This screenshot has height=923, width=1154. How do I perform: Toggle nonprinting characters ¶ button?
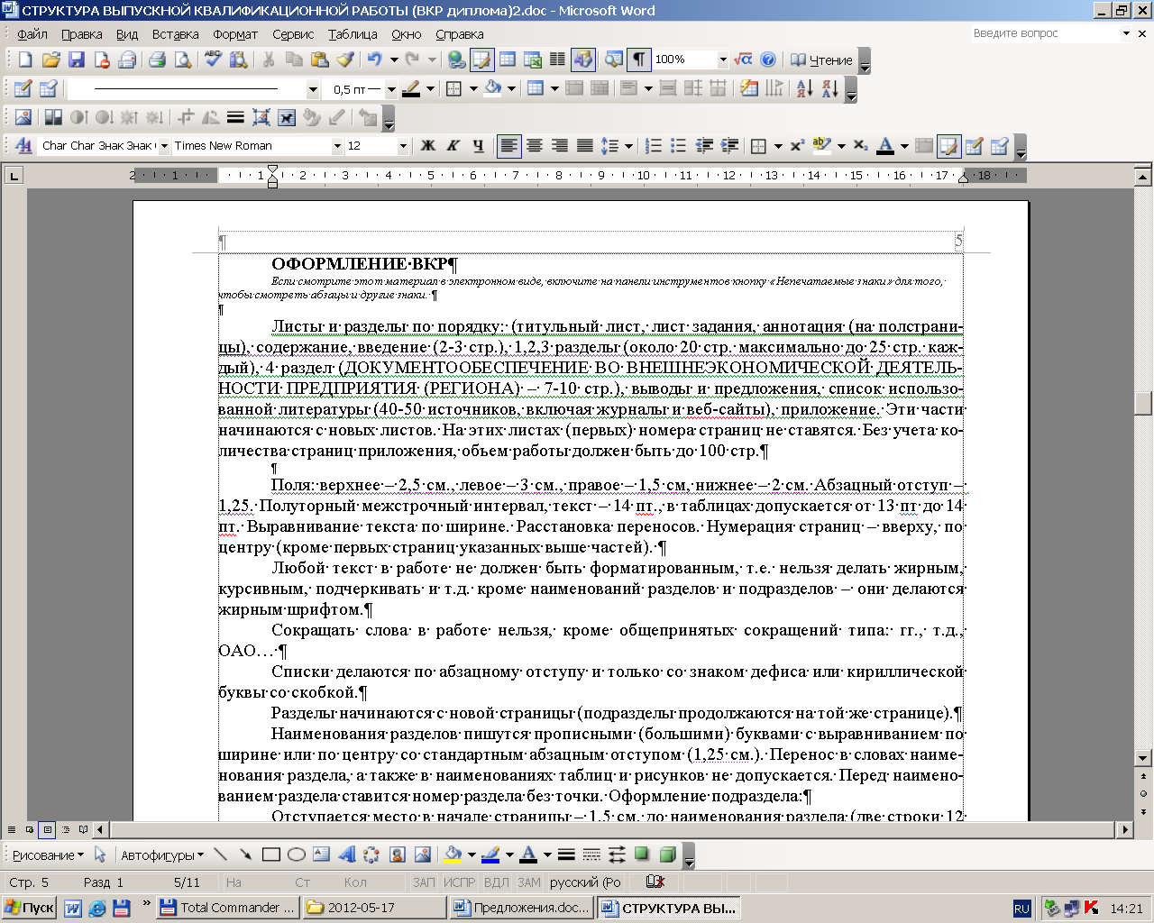638,60
